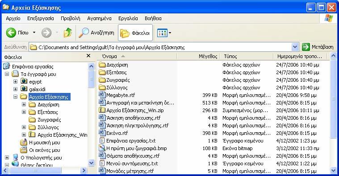Select Αντιγραφή και μετακίνηση file icon
The image size is (339, 176).
pos(102,102)
